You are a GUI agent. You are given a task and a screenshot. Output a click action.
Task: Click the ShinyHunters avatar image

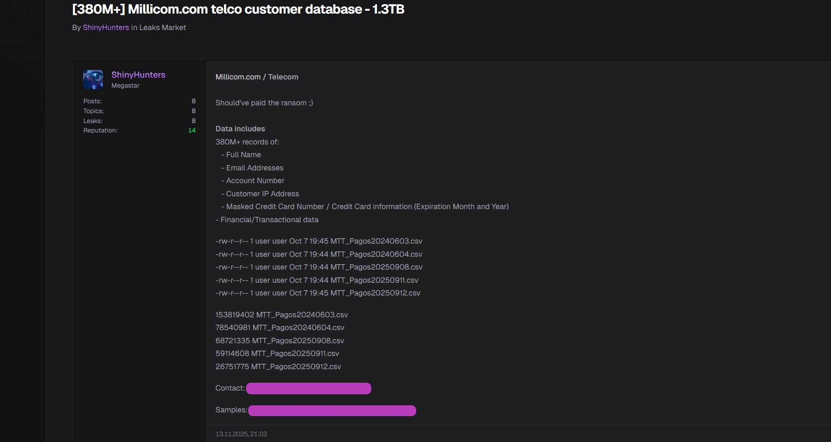click(x=93, y=80)
